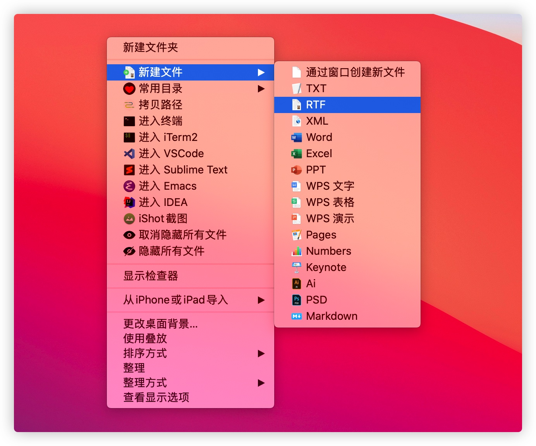Click the XML file icon
Screen dimensions: 536x446
tap(297, 121)
